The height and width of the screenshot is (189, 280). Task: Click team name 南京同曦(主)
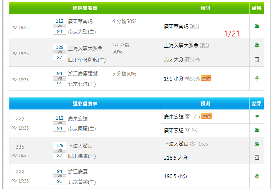pyautogui.click(x=82, y=128)
